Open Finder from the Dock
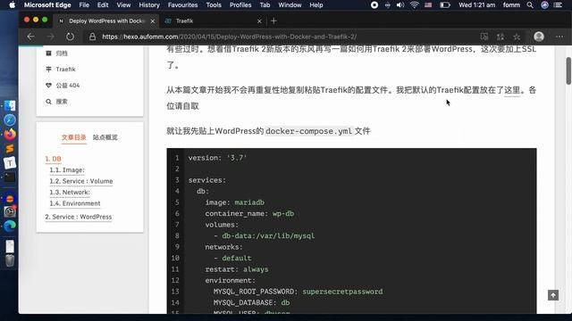The image size is (572, 321). [x=10, y=105]
